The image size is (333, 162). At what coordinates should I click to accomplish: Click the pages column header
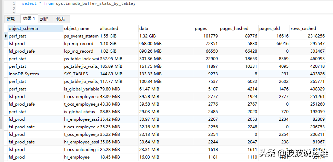pyautogui.click(x=206, y=29)
